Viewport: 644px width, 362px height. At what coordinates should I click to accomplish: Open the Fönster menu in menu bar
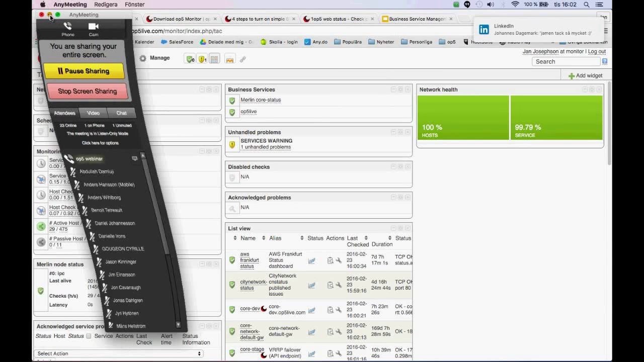point(134,5)
